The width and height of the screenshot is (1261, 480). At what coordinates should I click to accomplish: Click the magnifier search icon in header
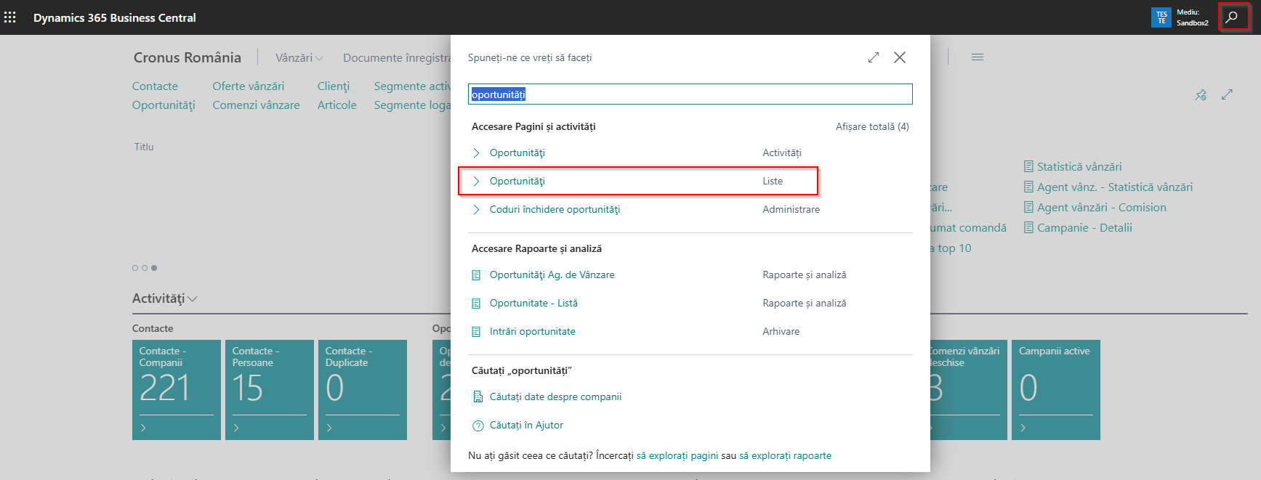pos(1232,17)
